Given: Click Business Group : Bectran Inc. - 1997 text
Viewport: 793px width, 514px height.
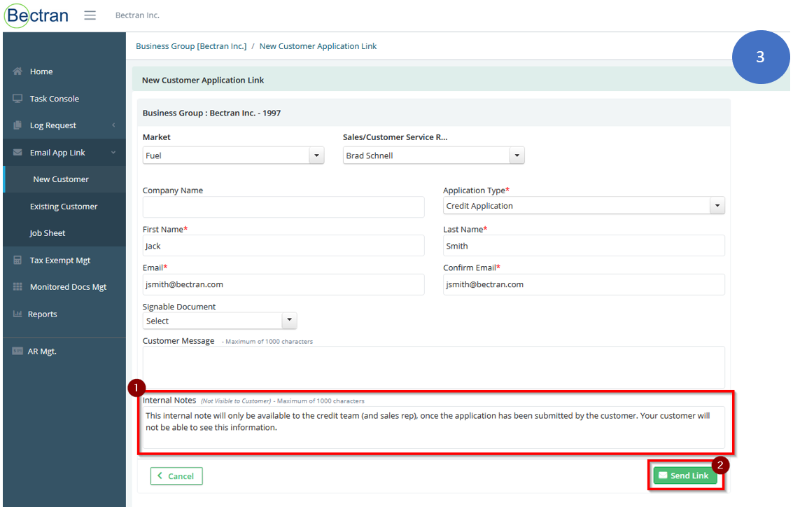Looking at the screenshot, I should pos(211,113).
